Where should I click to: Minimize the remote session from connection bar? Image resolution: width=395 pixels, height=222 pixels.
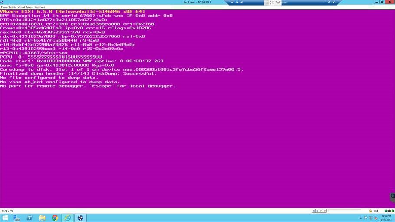point(324,3)
